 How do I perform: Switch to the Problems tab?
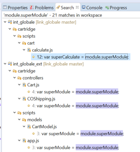point(42,7)
